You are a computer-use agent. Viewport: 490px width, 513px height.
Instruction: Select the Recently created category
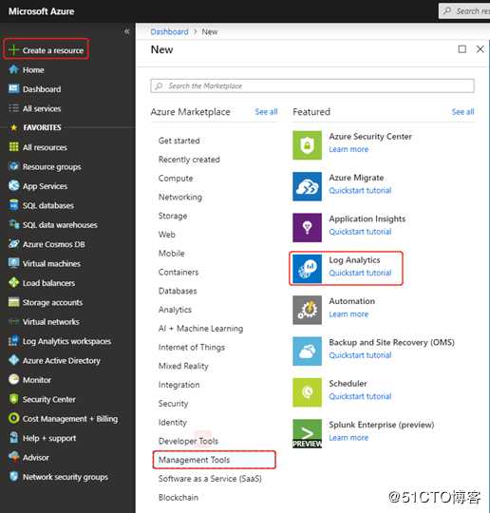click(189, 160)
